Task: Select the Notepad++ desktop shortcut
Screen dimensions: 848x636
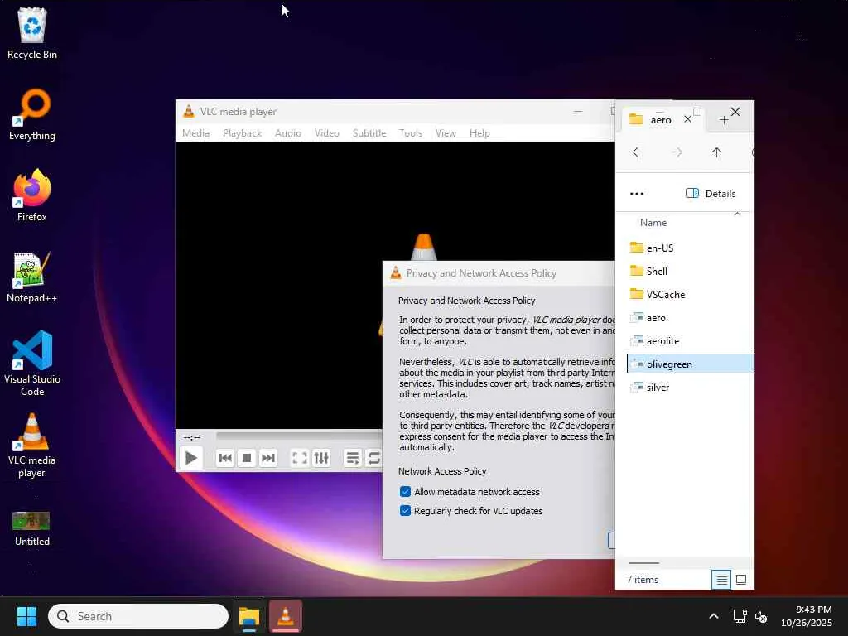Action: (x=32, y=277)
